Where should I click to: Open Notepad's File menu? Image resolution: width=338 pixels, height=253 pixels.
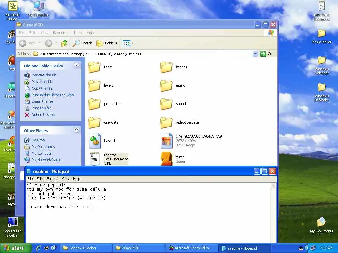[30, 179]
